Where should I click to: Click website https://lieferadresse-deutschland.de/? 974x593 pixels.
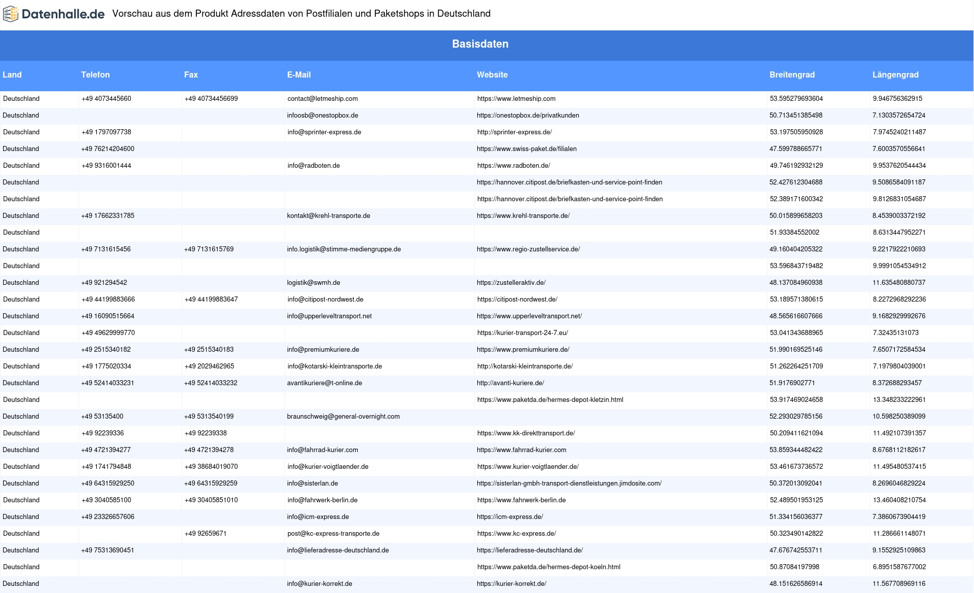click(x=530, y=550)
